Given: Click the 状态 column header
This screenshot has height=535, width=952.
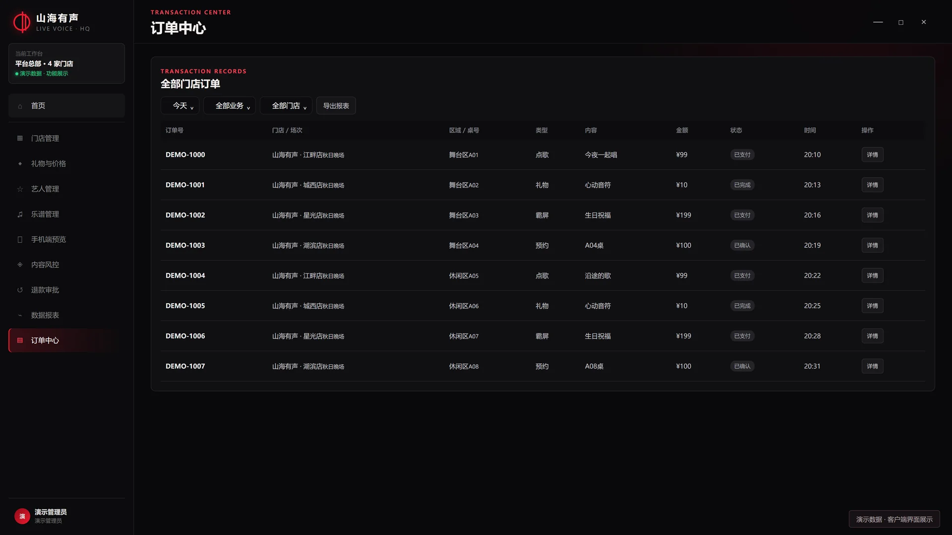Looking at the screenshot, I should [x=736, y=130].
